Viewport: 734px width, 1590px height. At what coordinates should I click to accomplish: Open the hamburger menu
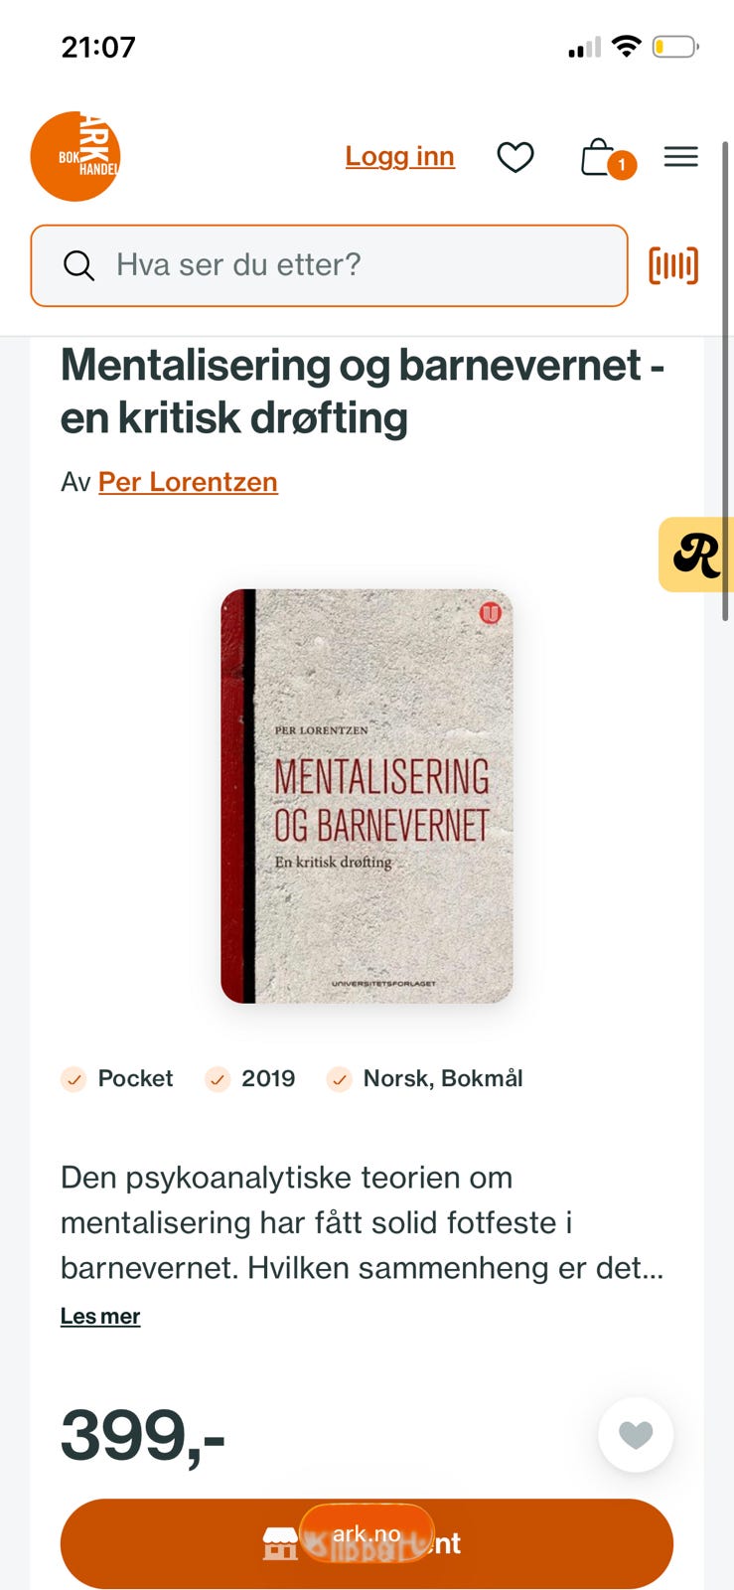pyautogui.click(x=681, y=157)
